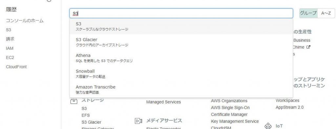Viewport: 336px width, 129px height.
Task: Pick Athena from the search suggestions
Action: click(x=181, y=58)
